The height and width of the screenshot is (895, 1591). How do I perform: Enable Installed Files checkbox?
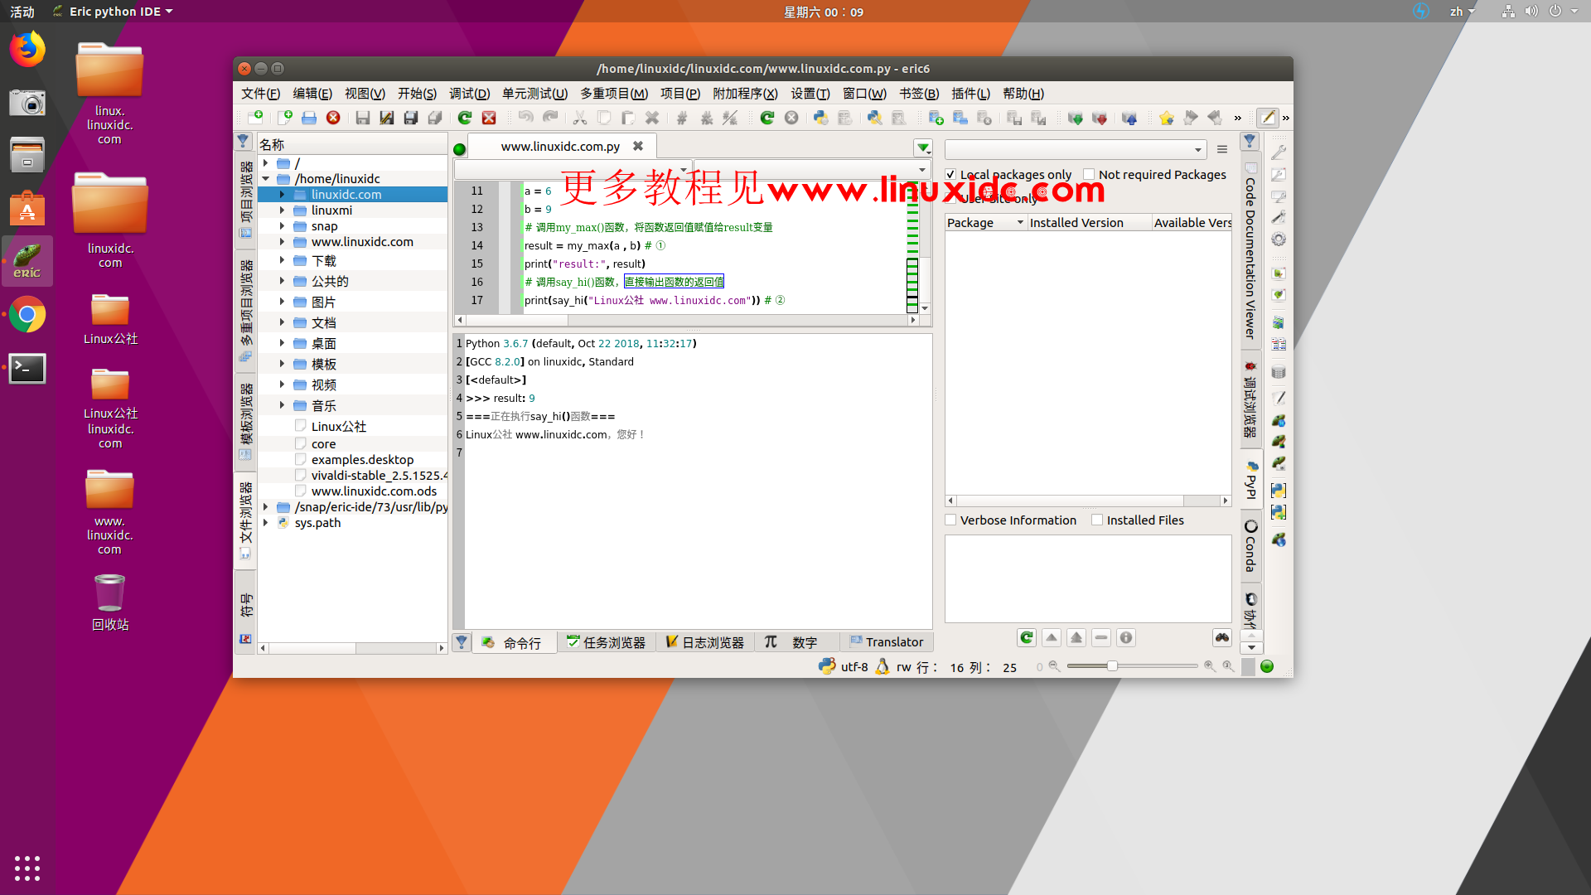click(x=1097, y=520)
